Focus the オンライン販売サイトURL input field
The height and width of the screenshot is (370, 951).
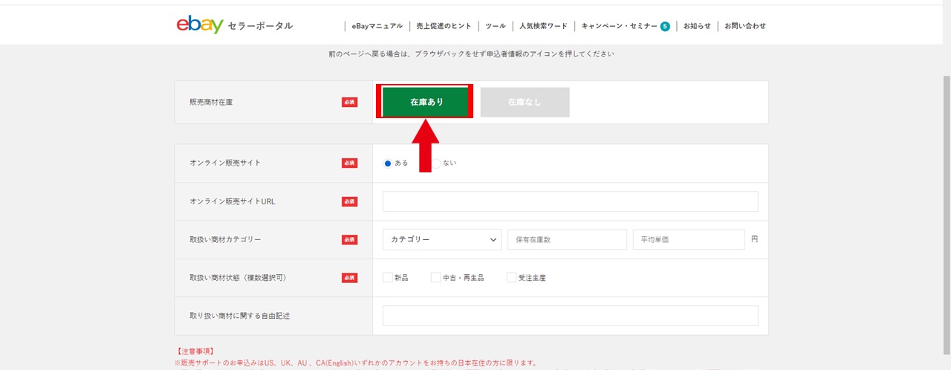[570, 201]
